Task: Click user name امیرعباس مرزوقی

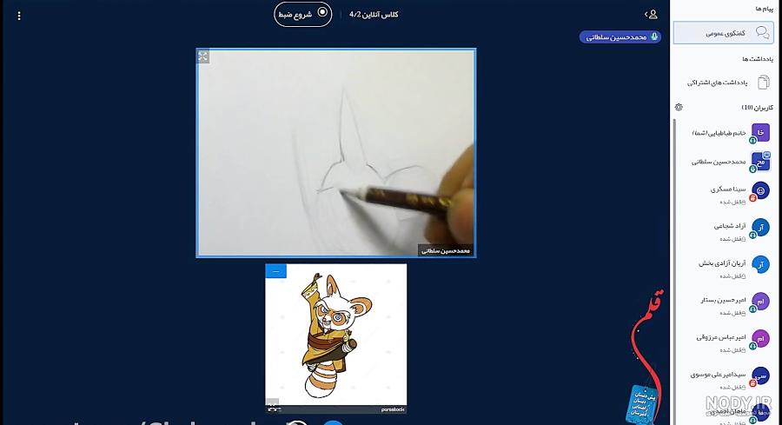Action: tap(721, 337)
